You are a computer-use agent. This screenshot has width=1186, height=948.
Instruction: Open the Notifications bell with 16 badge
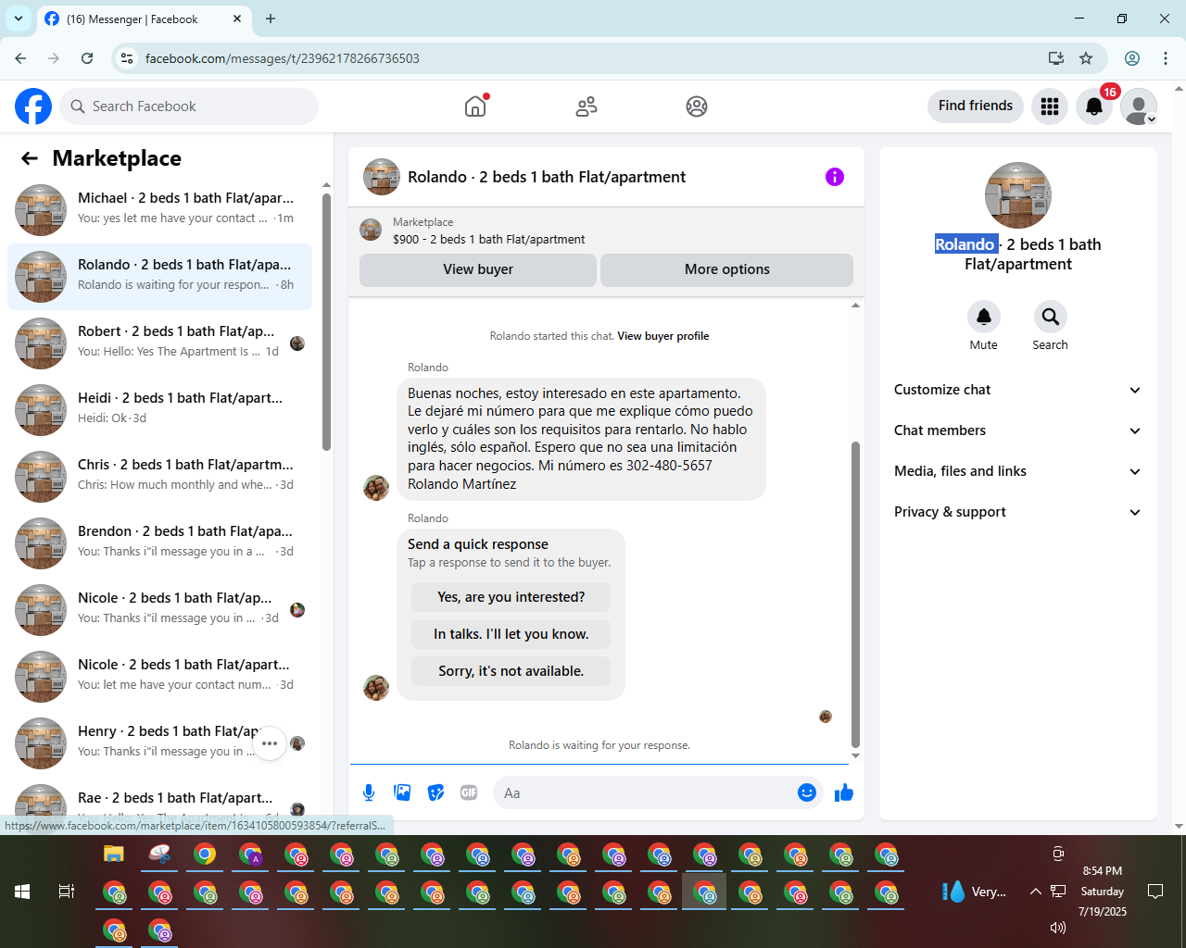(1094, 106)
